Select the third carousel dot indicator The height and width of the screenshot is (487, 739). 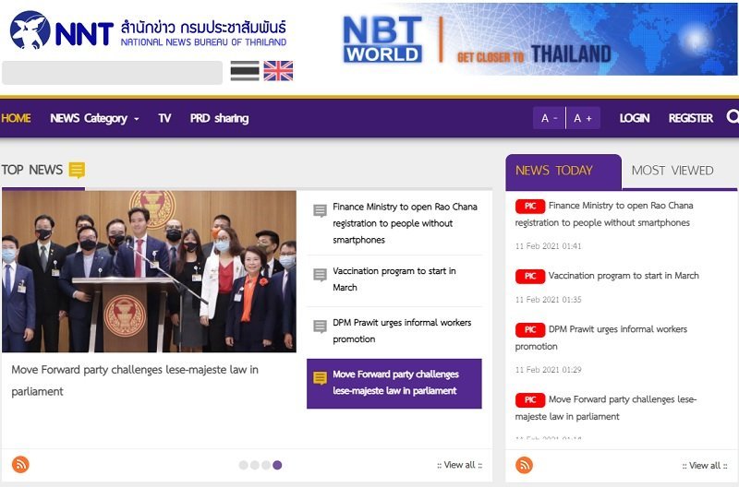pos(266,465)
